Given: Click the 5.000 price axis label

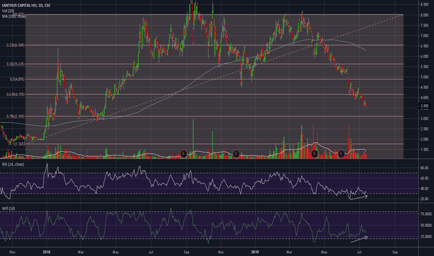Looking at the screenshot, I should [x=424, y=77].
